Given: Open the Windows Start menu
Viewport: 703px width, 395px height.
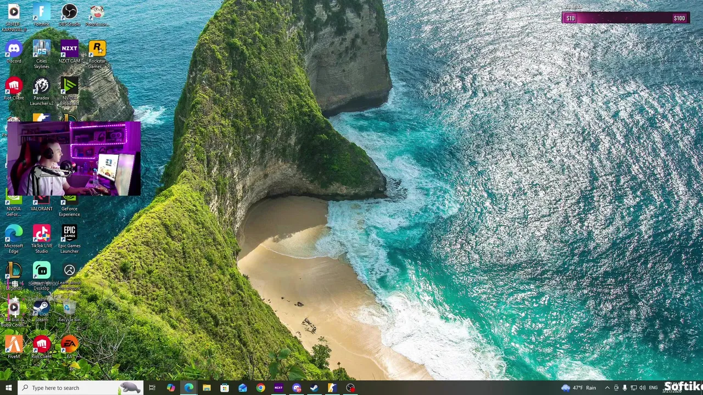Looking at the screenshot, I should click(8, 388).
